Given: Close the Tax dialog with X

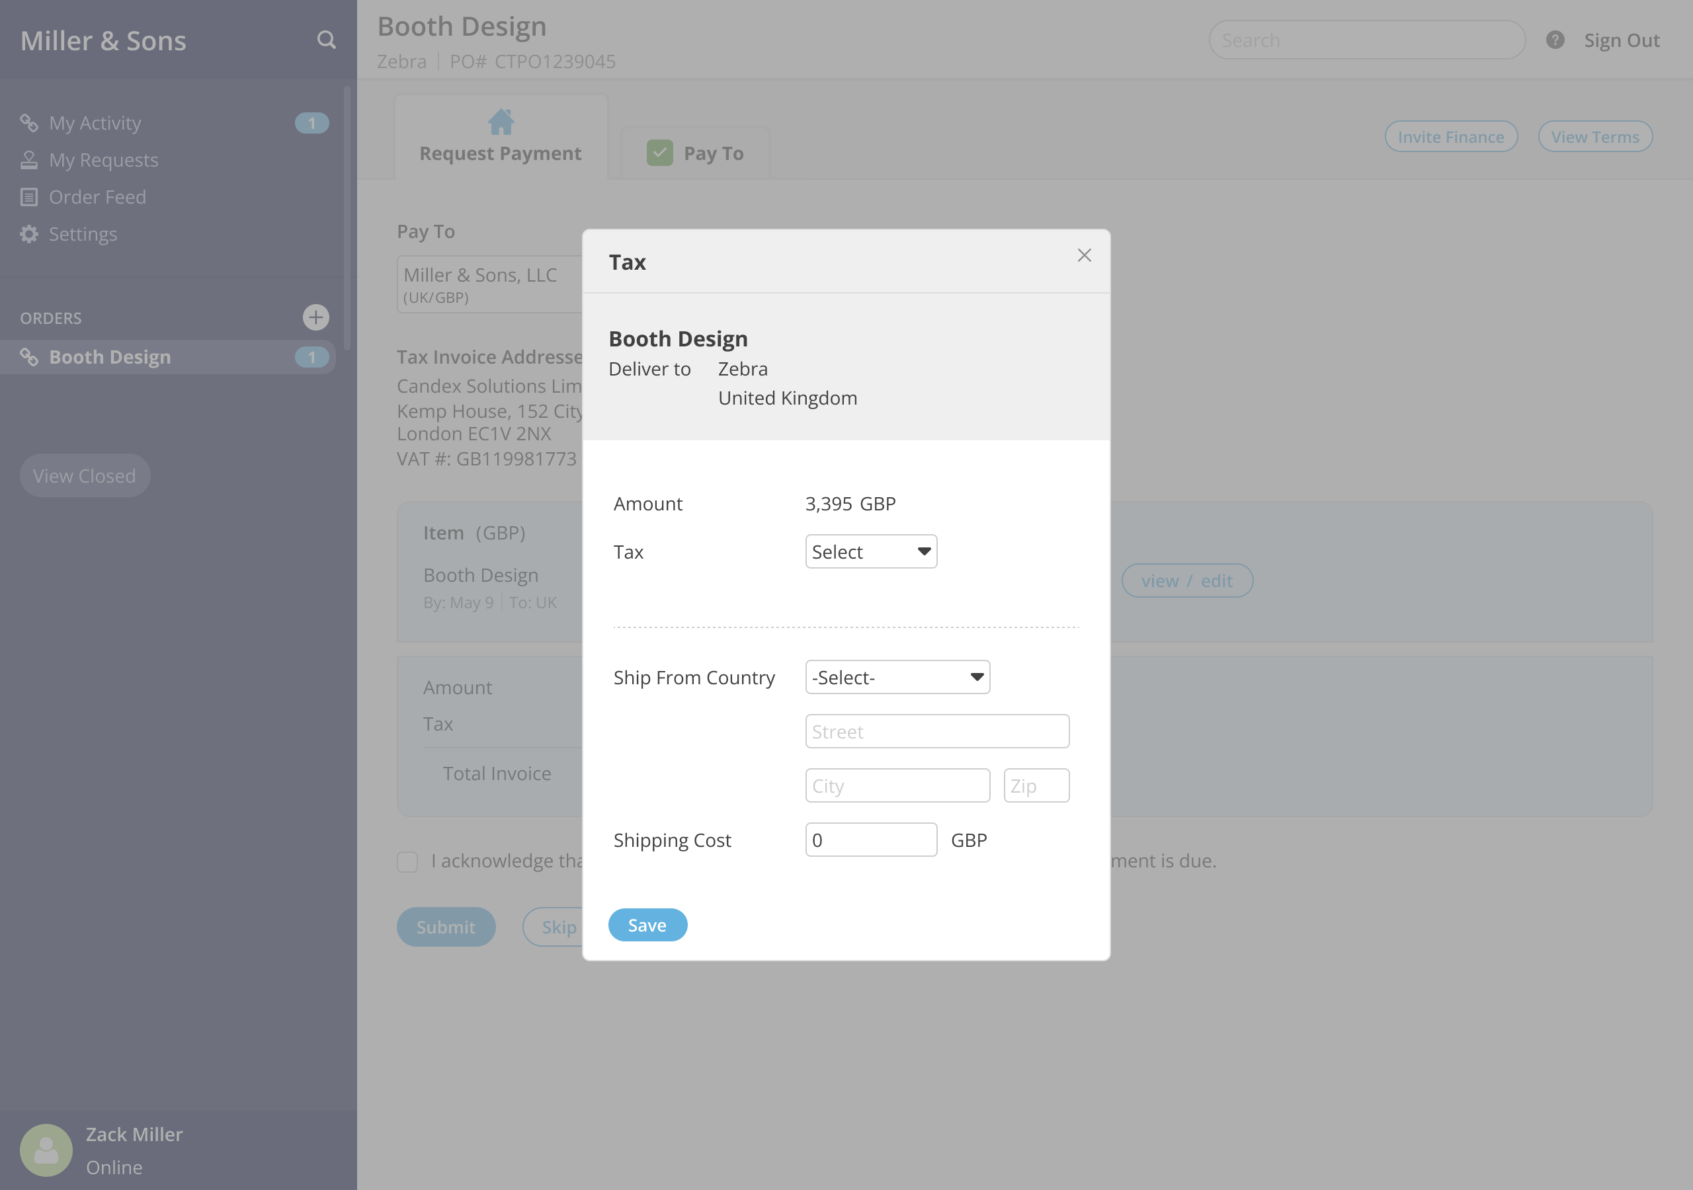Looking at the screenshot, I should tap(1083, 255).
